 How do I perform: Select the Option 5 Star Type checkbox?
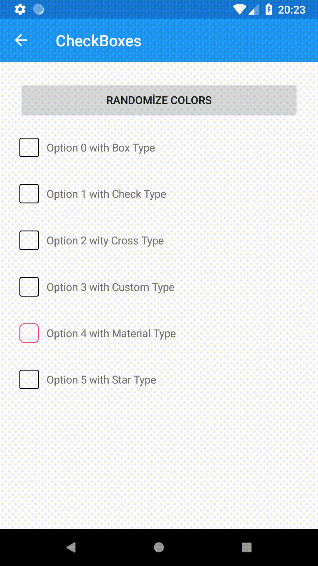tap(29, 379)
